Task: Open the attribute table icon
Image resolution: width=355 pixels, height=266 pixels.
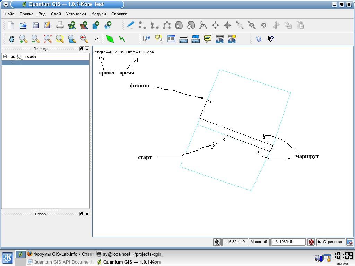Action: click(x=171, y=39)
